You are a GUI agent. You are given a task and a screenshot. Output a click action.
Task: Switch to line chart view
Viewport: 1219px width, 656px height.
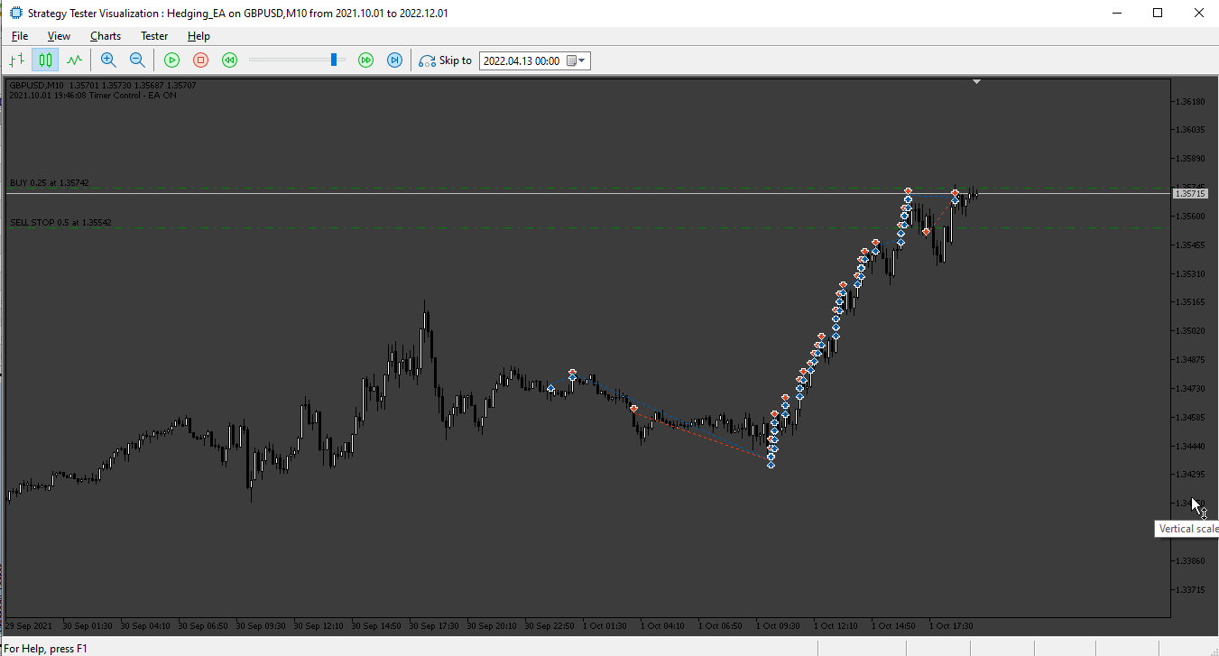(74, 60)
